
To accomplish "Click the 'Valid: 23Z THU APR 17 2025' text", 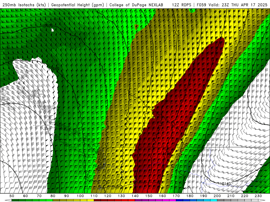I will click(238, 5).
